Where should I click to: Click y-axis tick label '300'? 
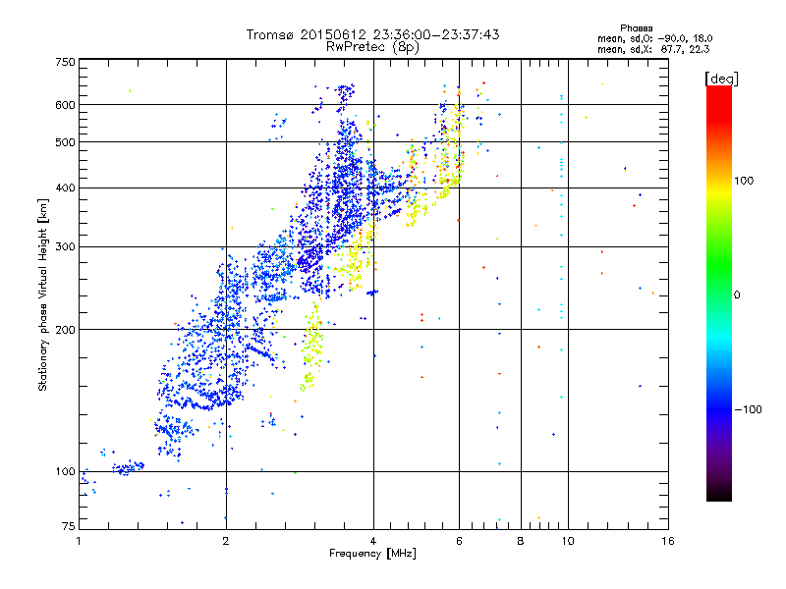pyautogui.click(x=65, y=247)
